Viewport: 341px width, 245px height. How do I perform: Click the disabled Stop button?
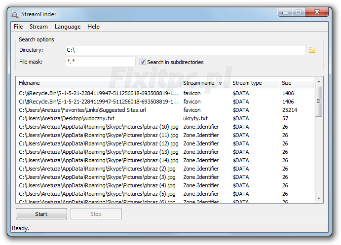point(96,214)
